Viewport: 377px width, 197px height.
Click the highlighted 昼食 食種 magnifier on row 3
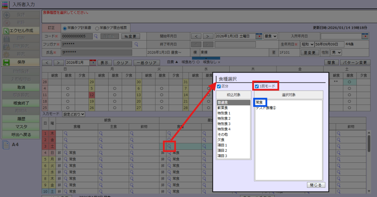coord(169,146)
